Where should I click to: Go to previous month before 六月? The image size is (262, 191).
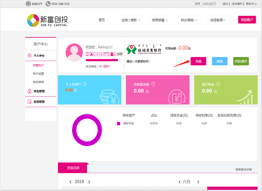click(180, 182)
